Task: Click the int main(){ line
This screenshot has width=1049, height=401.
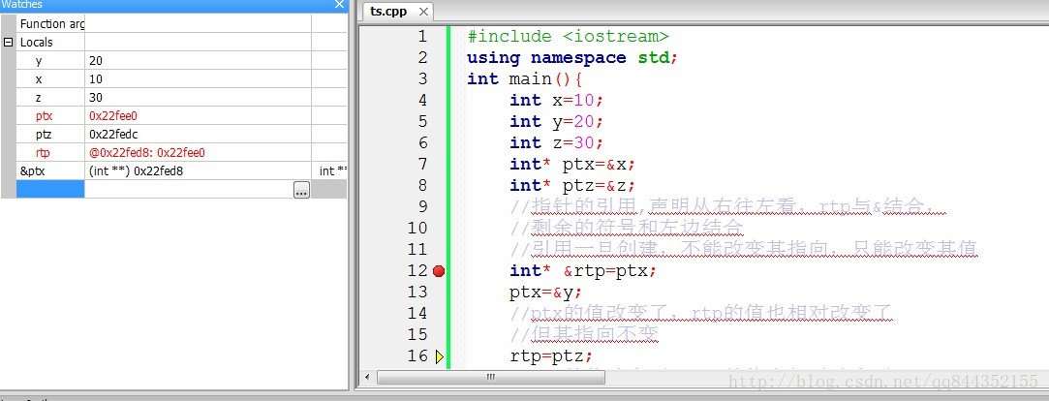Action: point(525,79)
